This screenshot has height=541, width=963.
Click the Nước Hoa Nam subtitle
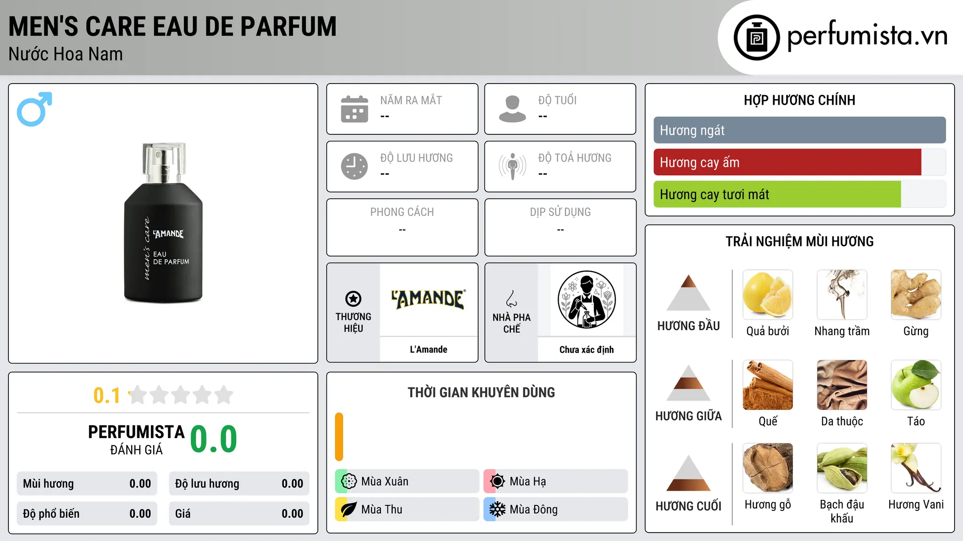click(x=65, y=54)
